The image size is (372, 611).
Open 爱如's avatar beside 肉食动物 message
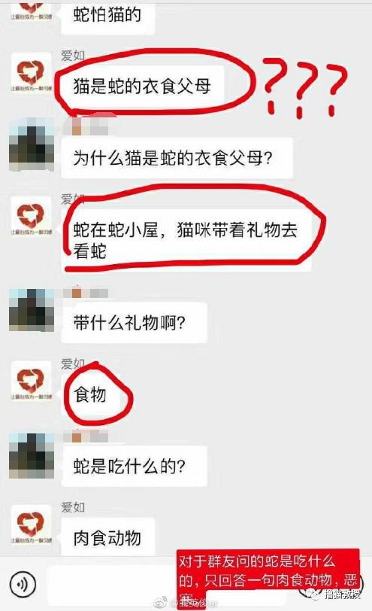(31, 525)
